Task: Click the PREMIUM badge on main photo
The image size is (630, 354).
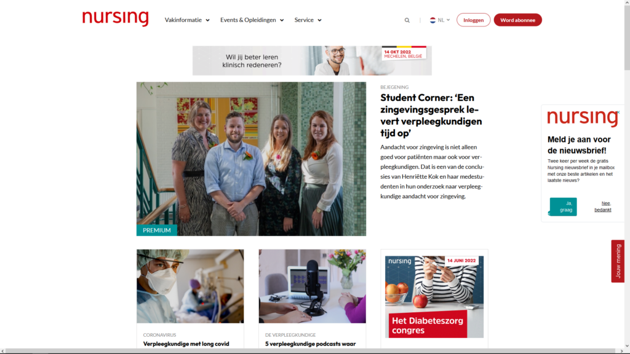Action: (x=157, y=230)
